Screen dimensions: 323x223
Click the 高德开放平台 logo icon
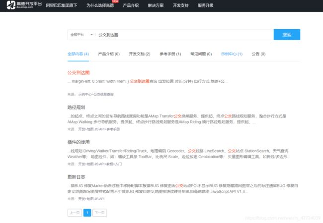11,5
